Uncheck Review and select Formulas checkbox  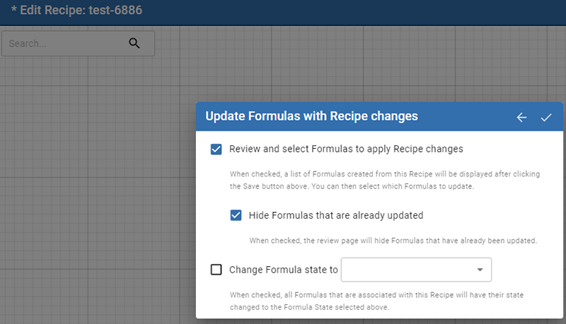216,150
